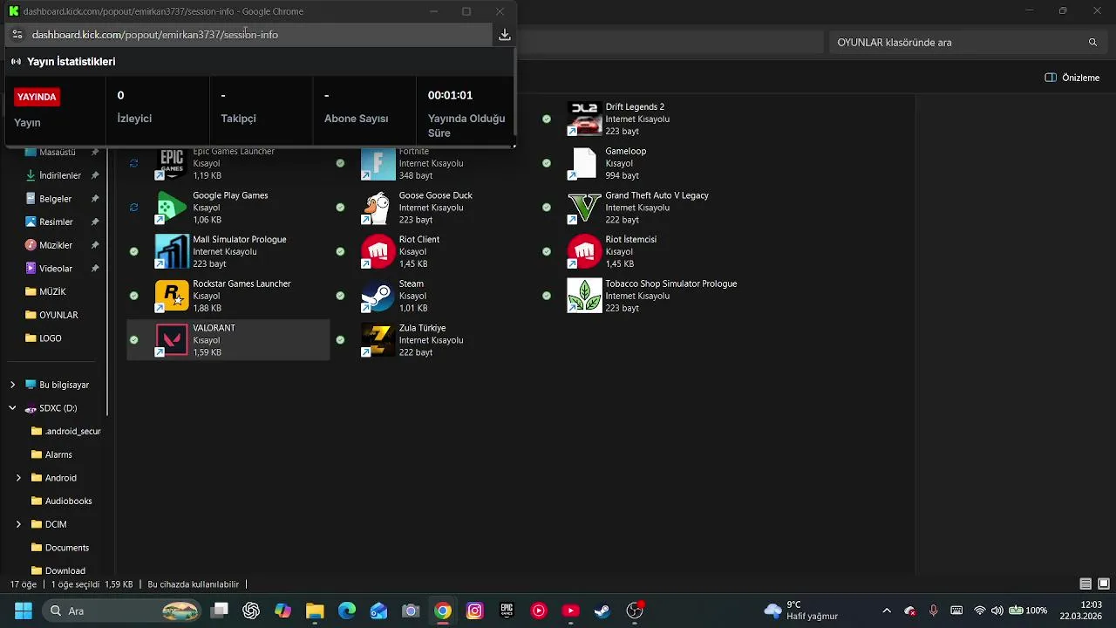Expand the Android folder node
Image resolution: width=1116 pixels, height=628 pixels.
click(x=18, y=478)
